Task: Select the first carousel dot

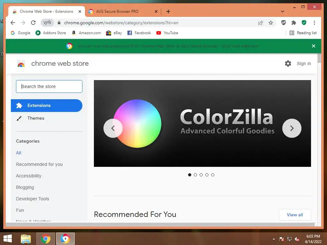Action: pyautogui.click(x=190, y=175)
